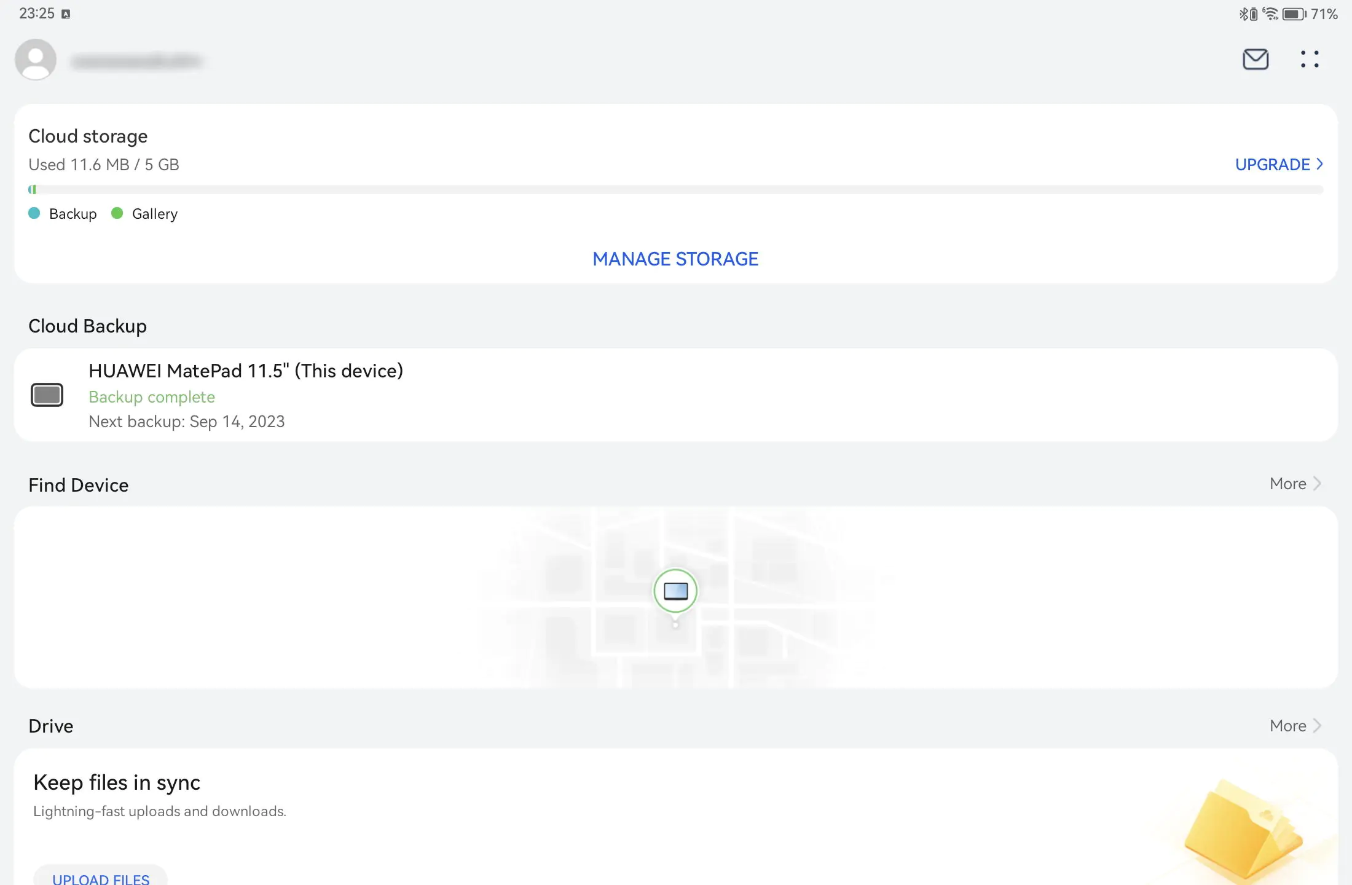1352x885 pixels.
Task: Tap the UPGRADE storage link
Action: pos(1273,165)
